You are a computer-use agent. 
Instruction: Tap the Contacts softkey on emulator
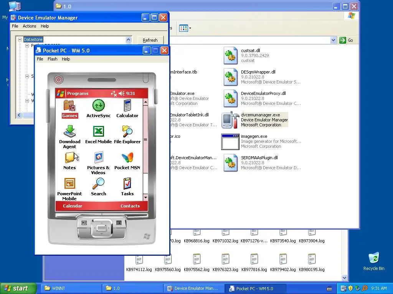coord(130,206)
